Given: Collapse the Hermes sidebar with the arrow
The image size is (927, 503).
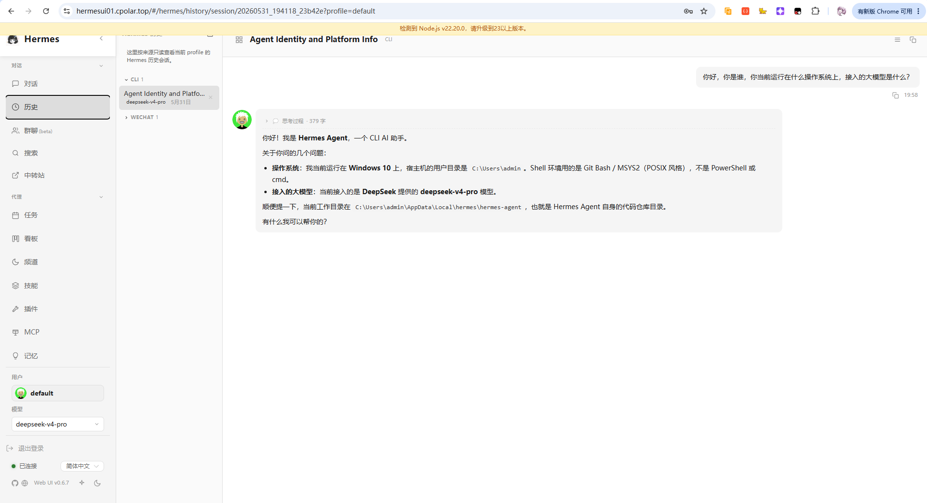Looking at the screenshot, I should tap(101, 39).
